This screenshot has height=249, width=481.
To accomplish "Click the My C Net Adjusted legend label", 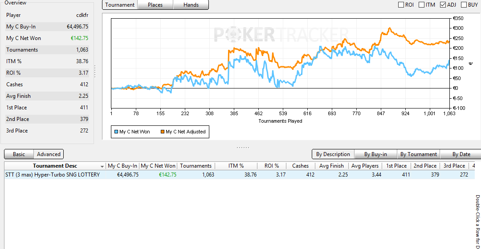I will 186,132.
